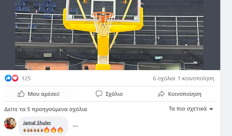The image size is (232, 136).
Task: Click the dark area left of the photo
Action: pyautogui.click(x=8, y=35)
